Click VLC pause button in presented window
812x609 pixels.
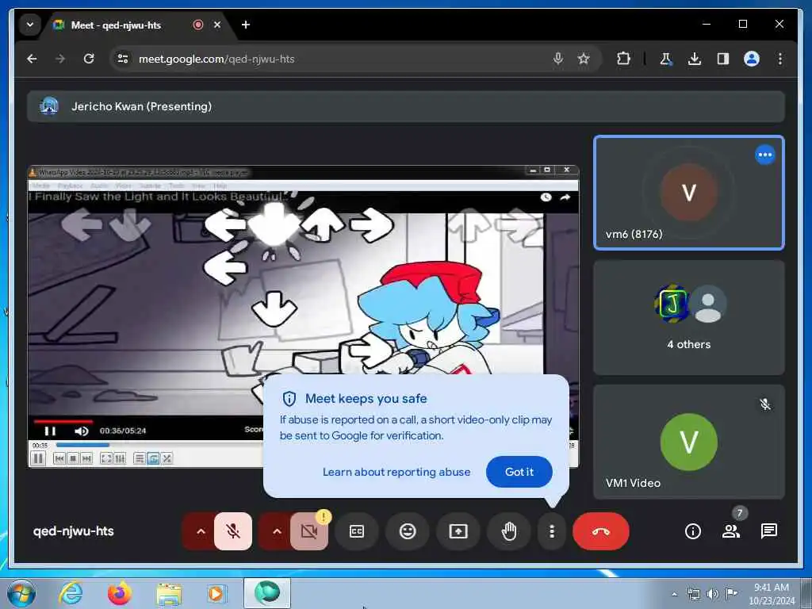tap(38, 458)
